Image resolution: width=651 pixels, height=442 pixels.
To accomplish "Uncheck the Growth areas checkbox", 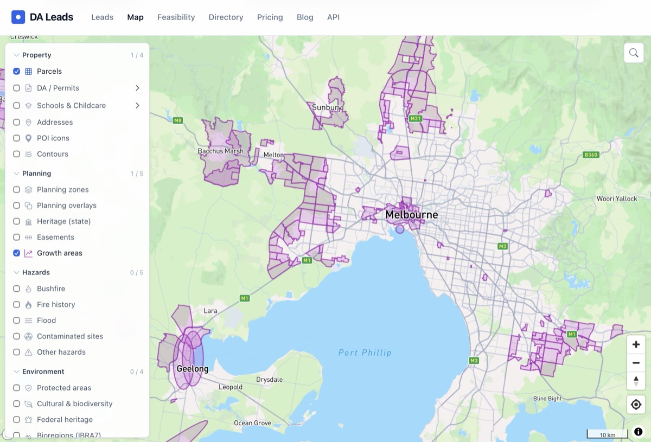I will click(17, 253).
